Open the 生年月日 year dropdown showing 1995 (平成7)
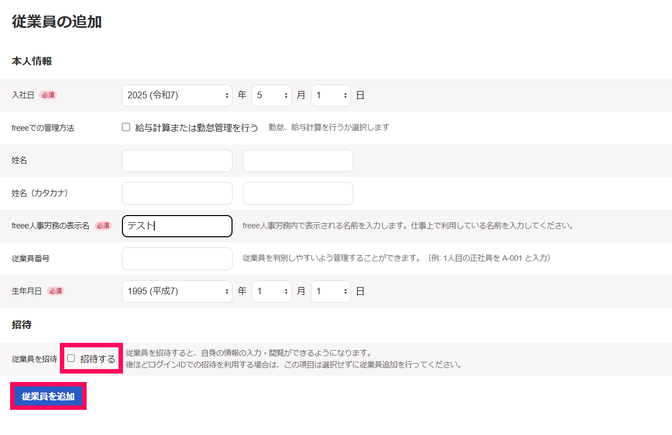The width and height of the screenshot is (672, 435). pyautogui.click(x=177, y=291)
